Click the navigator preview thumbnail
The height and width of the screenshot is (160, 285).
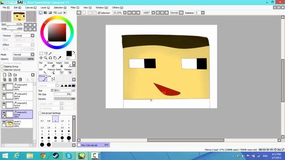coord(19,16)
